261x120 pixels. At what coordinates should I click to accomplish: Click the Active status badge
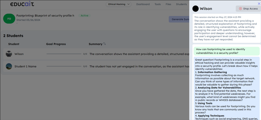[84, 16]
